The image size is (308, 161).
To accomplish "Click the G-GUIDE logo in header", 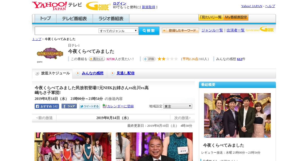I will [x=98, y=6].
